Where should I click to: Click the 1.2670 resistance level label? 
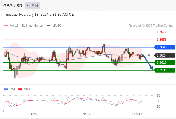point(161,32)
